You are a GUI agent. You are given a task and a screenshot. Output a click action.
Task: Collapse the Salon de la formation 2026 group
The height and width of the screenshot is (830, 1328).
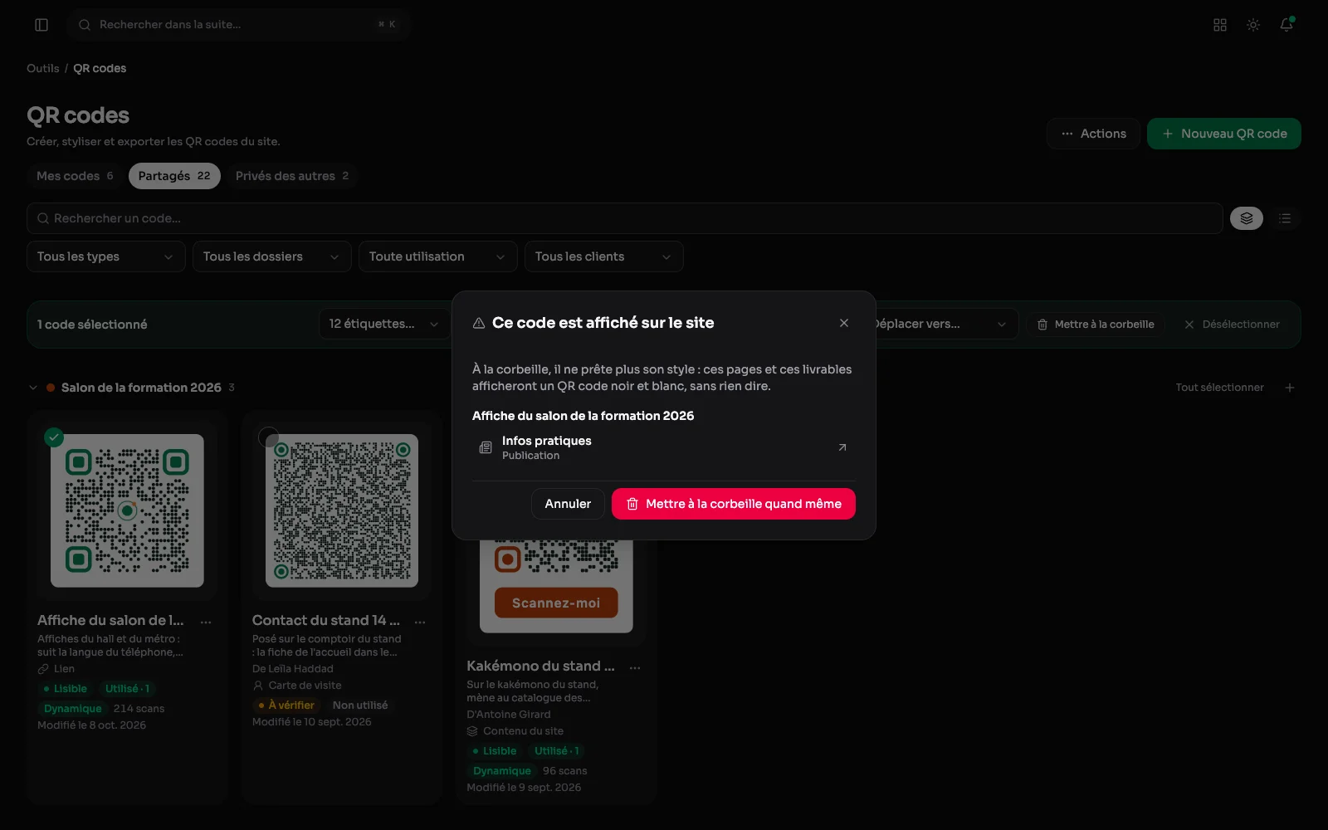pos(33,388)
